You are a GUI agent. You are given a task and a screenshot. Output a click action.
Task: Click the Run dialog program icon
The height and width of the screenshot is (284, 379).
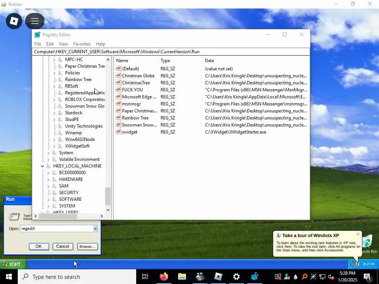[x=14, y=217]
